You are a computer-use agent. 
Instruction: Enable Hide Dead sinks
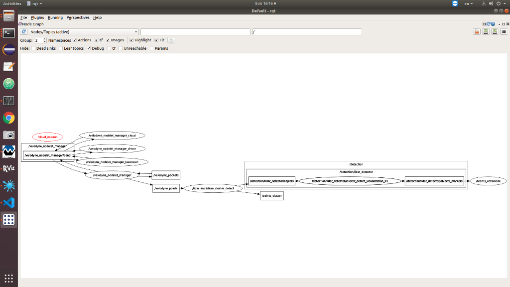(x=33, y=48)
